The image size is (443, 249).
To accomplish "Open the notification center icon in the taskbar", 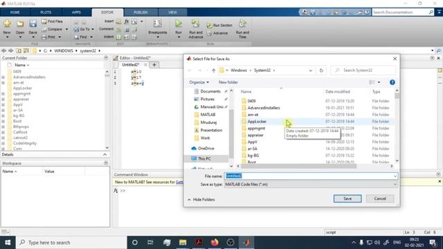I will pos(432,242).
